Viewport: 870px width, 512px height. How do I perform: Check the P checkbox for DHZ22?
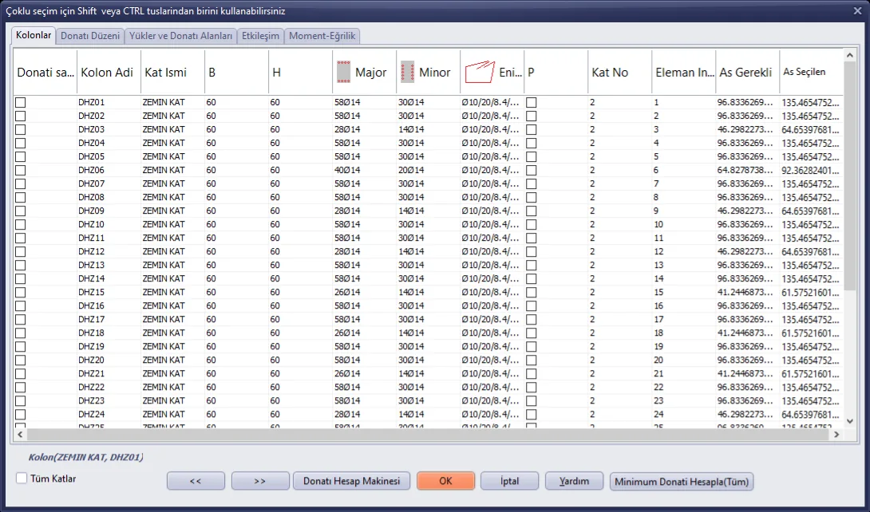pyautogui.click(x=532, y=388)
